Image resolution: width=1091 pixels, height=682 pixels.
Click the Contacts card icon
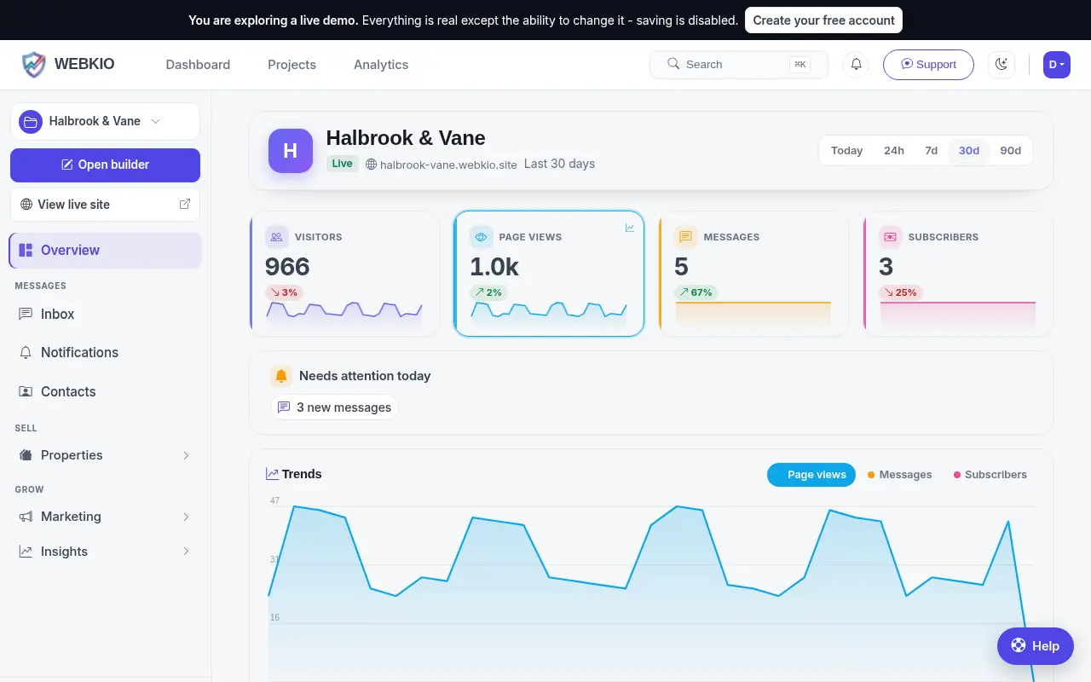pyautogui.click(x=26, y=391)
